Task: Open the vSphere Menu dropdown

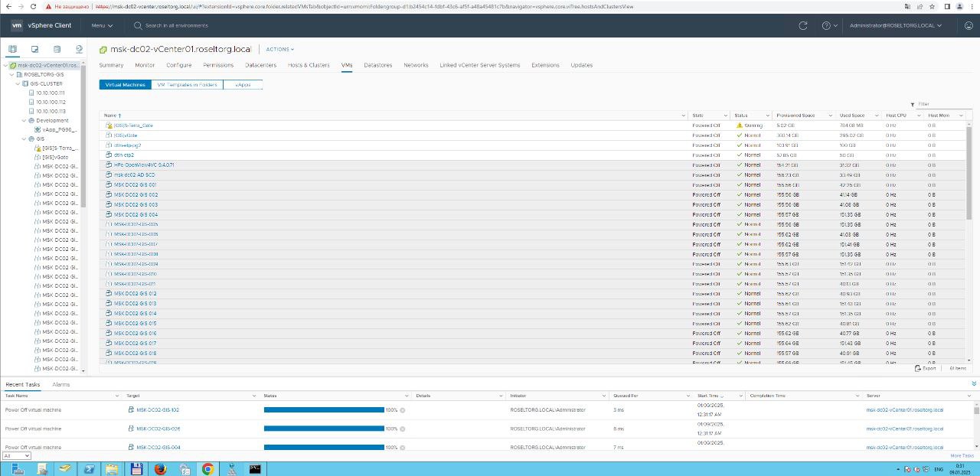Action: point(102,25)
